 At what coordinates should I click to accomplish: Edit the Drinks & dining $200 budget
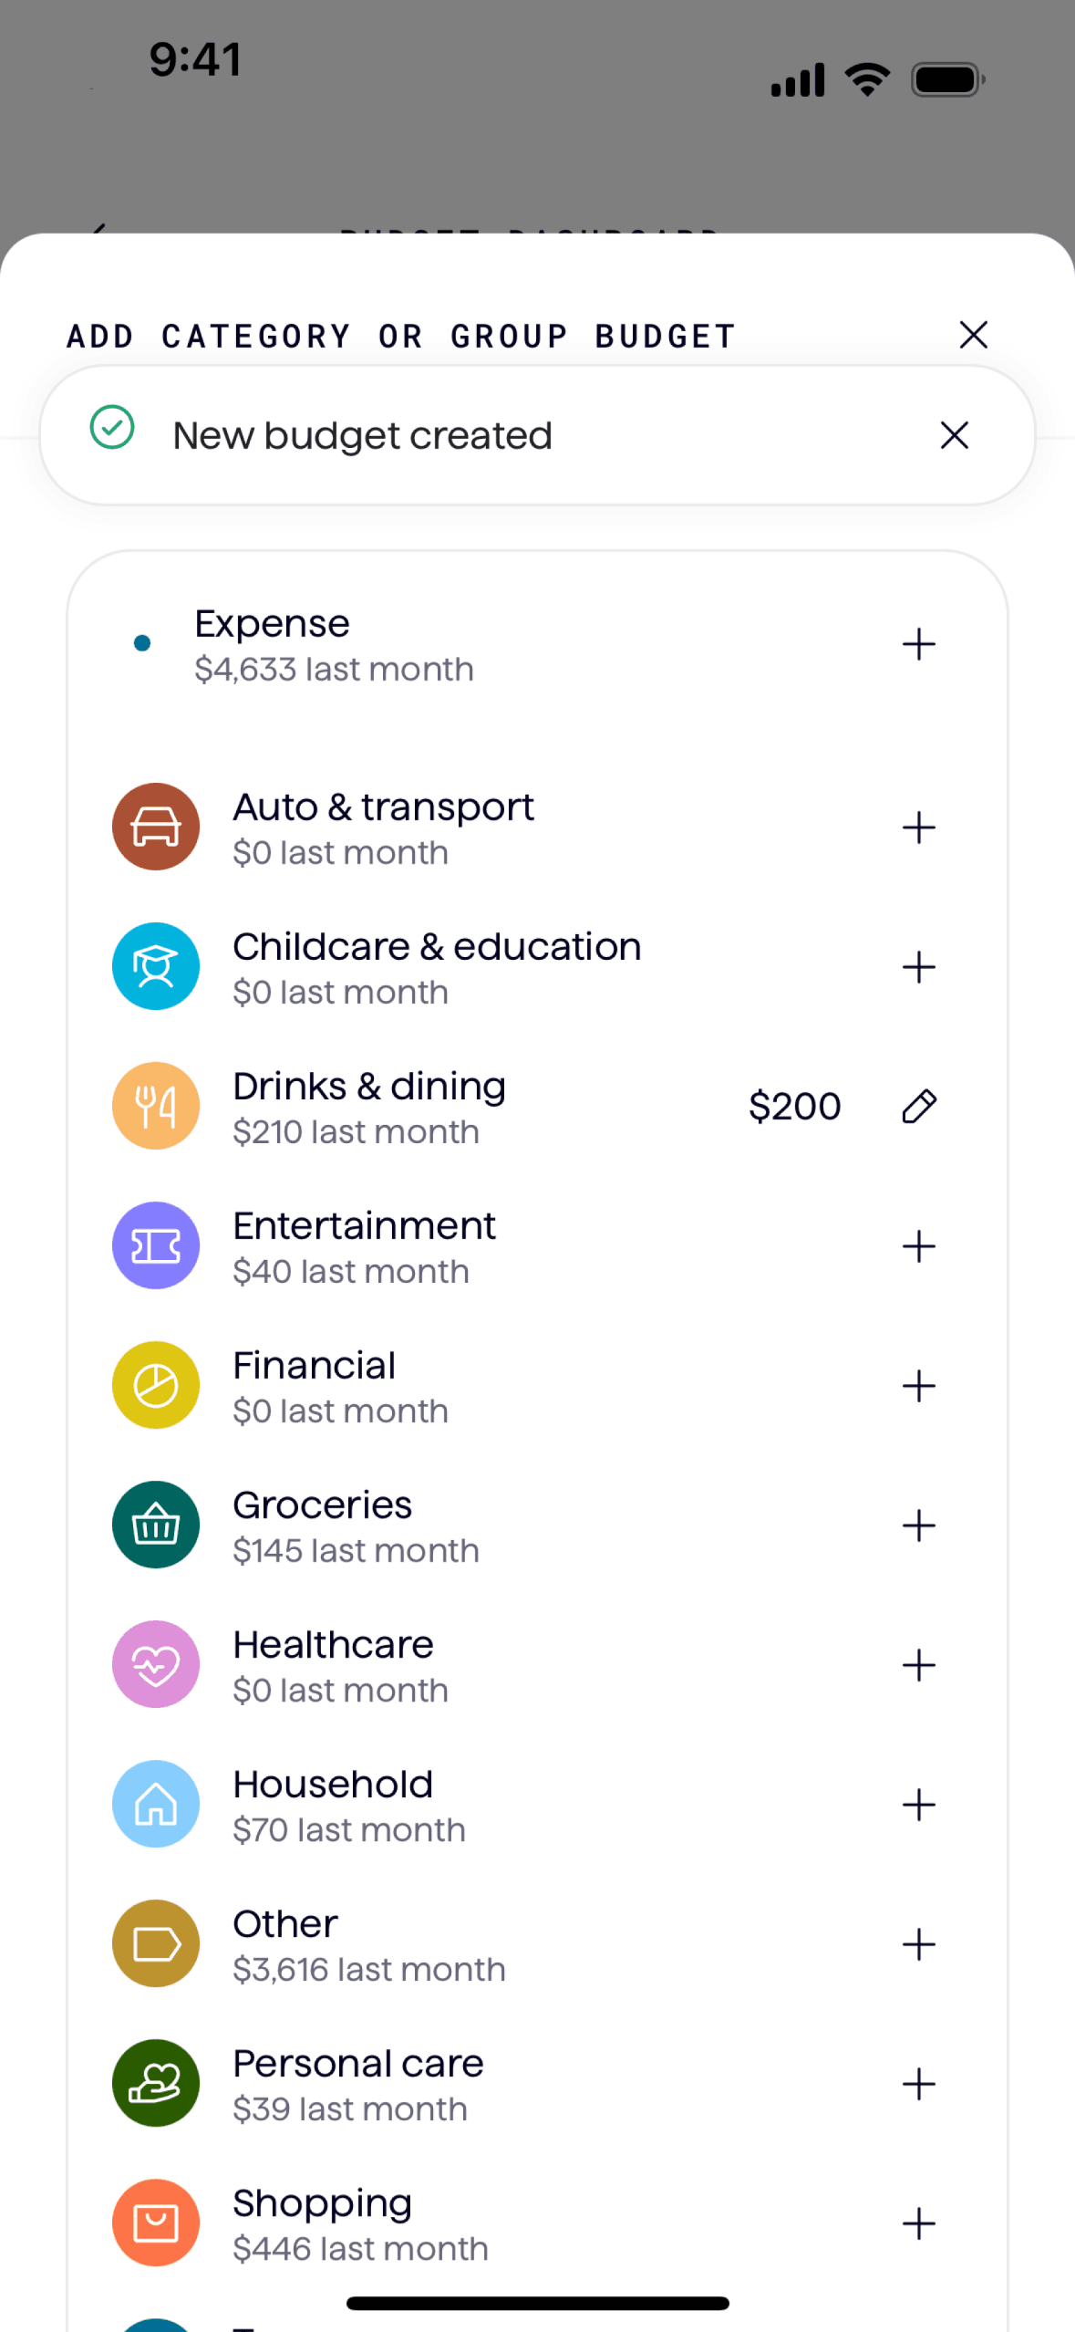(x=918, y=1106)
